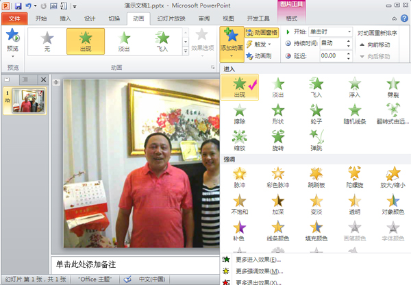Open the 动画 group dialog launcher

212,67
